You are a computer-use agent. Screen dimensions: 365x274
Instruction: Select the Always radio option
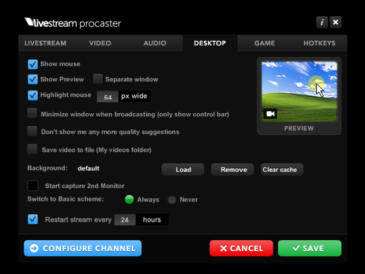click(x=129, y=199)
